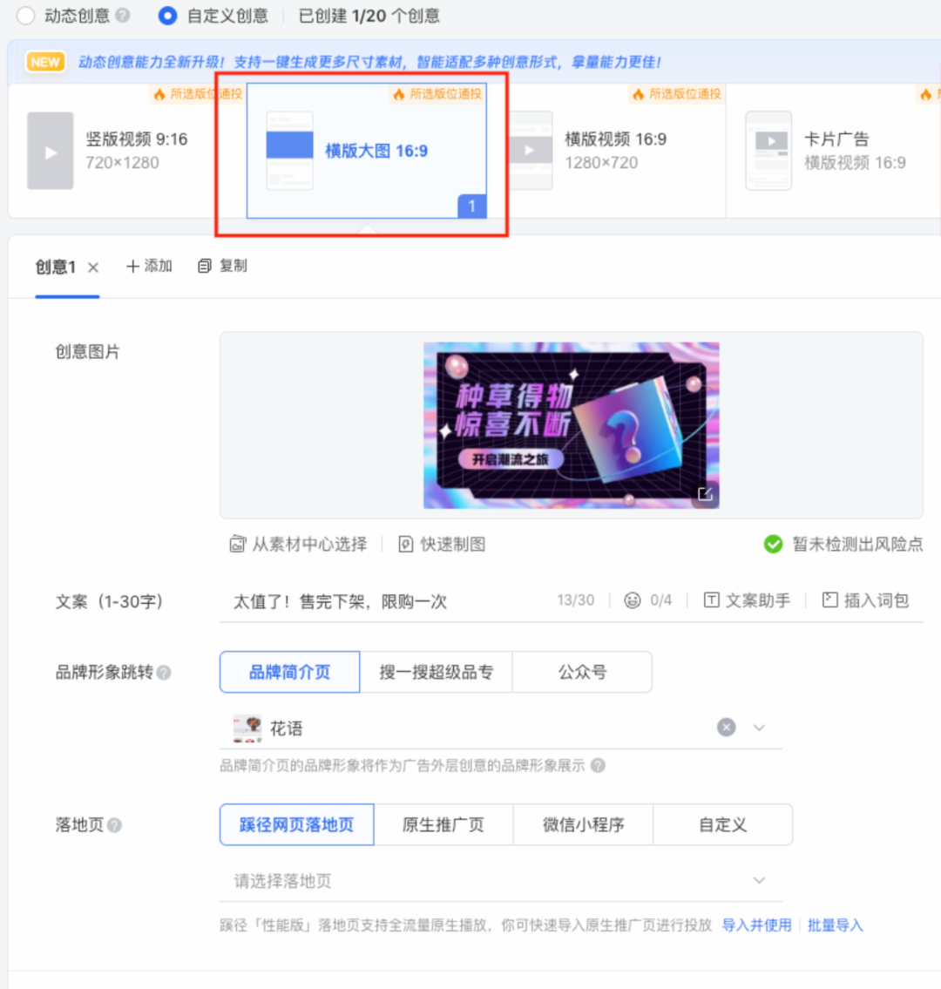
Task: Click the 已创建 1/20 个创意 counter text
Action: 369,16
